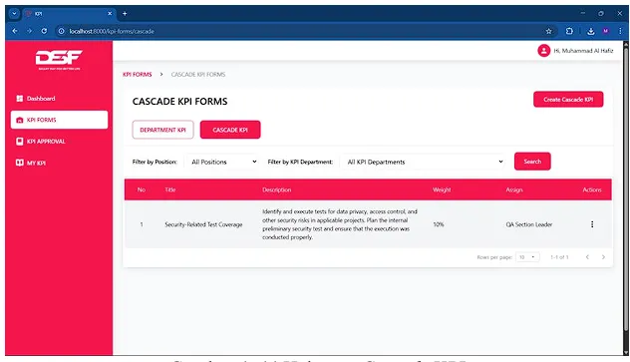Open the Dashboard menu item
This screenshot has width=630, height=362.
tap(59, 99)
